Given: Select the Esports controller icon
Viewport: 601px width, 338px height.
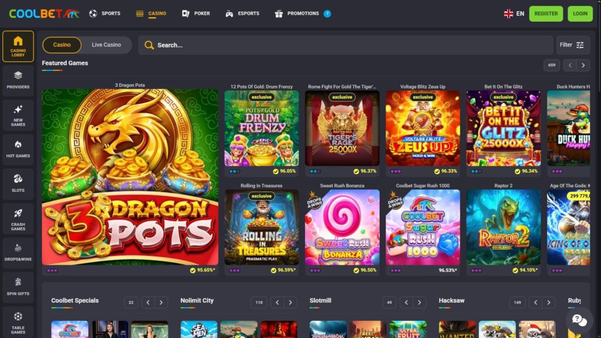Looking at the screenshot, I should [x=228, y=13].
